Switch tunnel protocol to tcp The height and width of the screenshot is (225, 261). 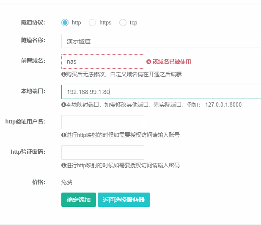coord(123,23)
